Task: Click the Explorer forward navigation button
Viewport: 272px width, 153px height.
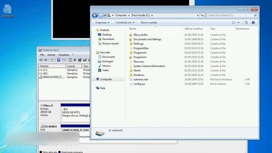Action: [x=101, y=15]
